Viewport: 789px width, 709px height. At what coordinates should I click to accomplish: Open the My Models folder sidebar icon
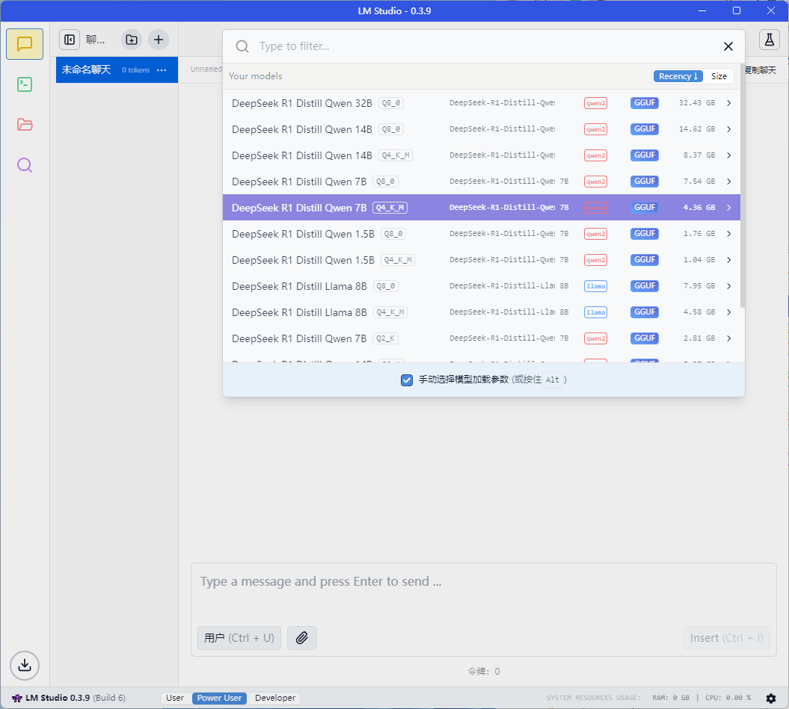(25, 125)
